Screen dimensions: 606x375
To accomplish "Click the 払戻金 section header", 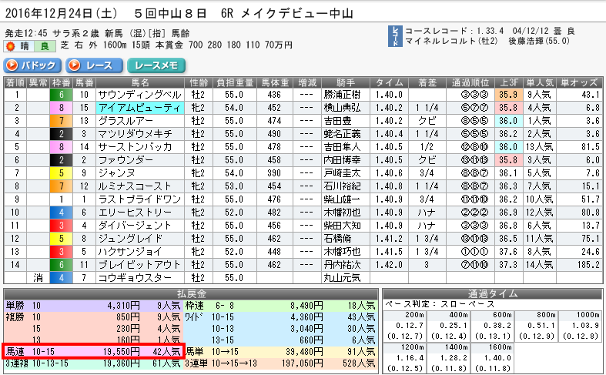I will (x=191, y=293).
